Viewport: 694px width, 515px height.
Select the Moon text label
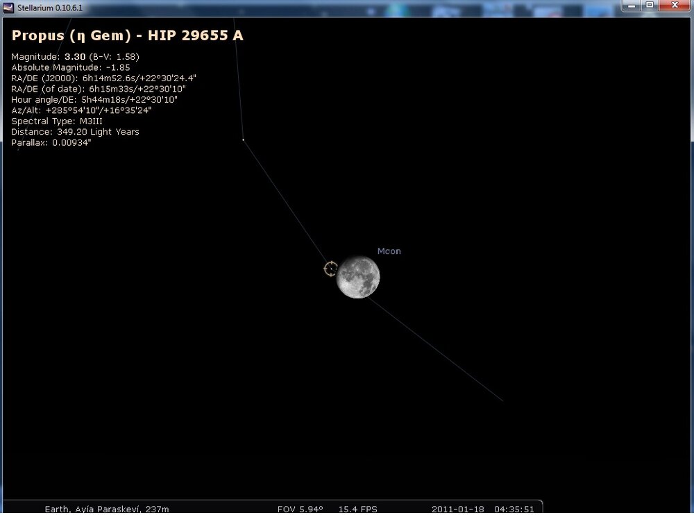click(x=389, y=251)
